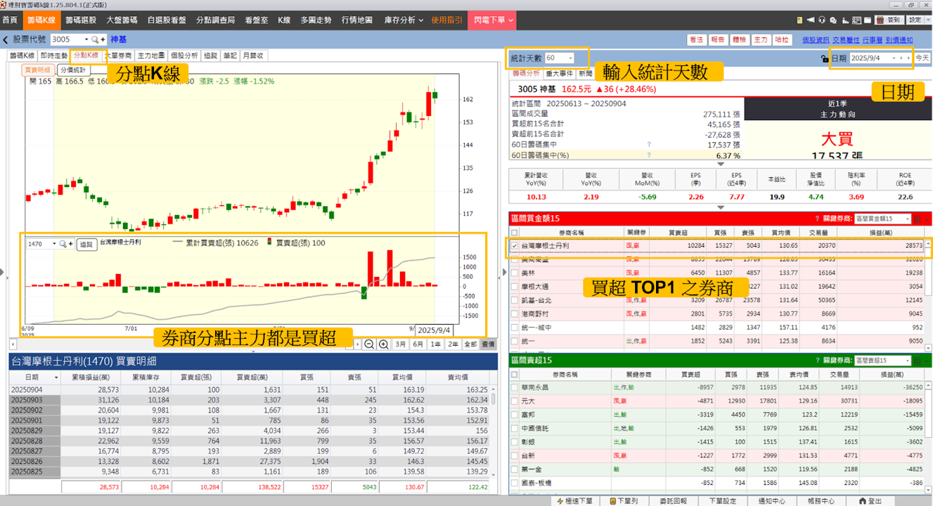Screen dimensions: 933x506
Task: Tick the 華南永昌 checkbox in sell list
Action: tap(515, 387)
